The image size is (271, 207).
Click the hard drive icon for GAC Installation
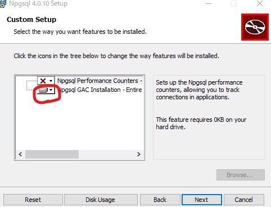pyautogui.click(x=43, y=90)
